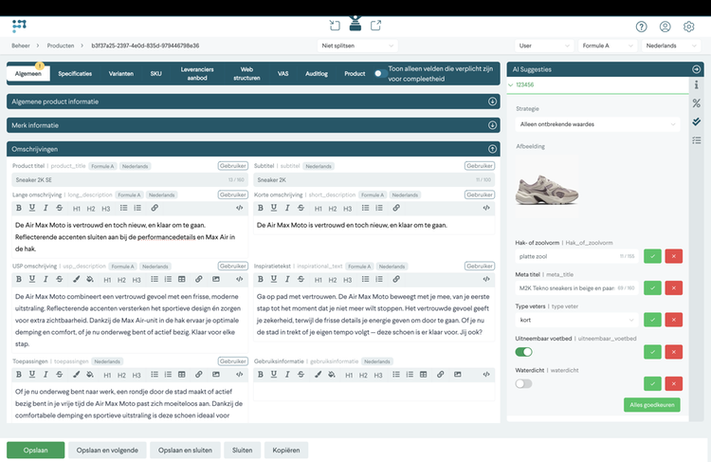This screenshot has height=462, width=711.
Task: Open double-check icon in AI side strip
Action: (697, 121)
